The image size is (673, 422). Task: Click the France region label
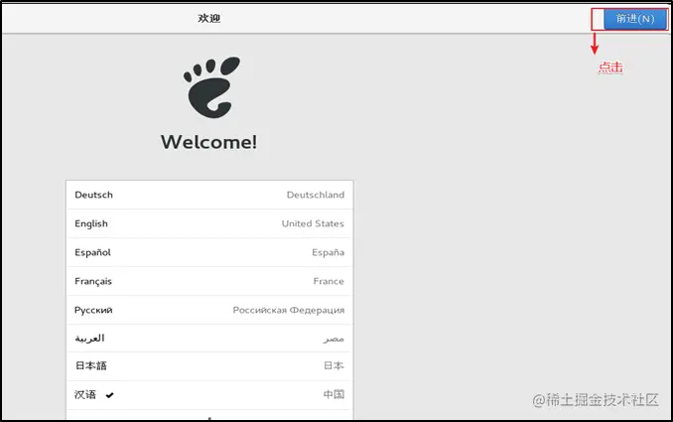(x=329, y=281)
